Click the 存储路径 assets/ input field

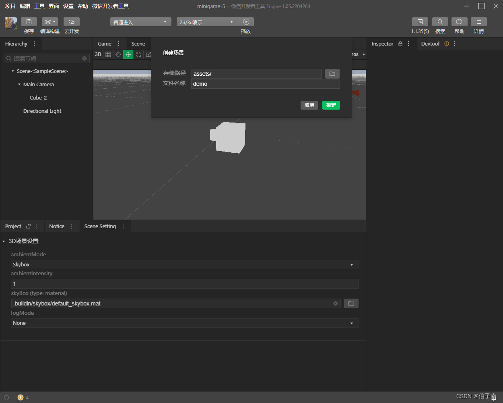[257, 74]
